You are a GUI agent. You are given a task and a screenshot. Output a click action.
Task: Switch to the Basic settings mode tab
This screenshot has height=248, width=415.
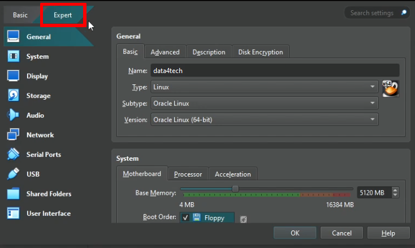20,15
